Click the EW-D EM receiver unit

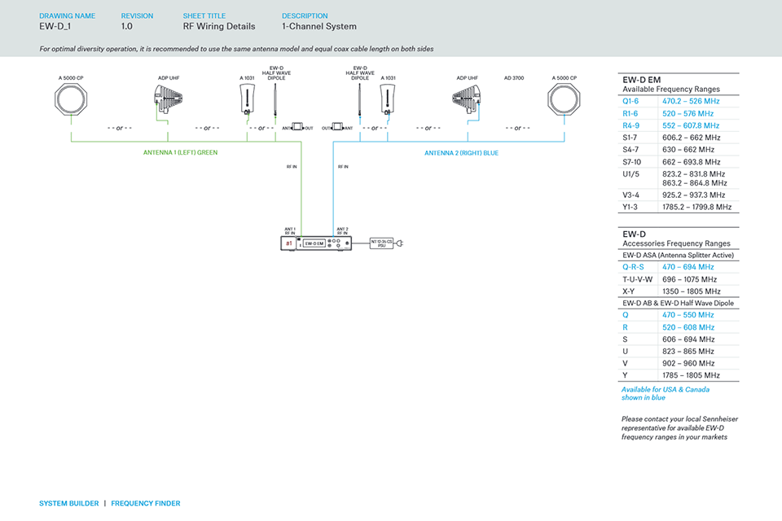(x=316, y=243)
